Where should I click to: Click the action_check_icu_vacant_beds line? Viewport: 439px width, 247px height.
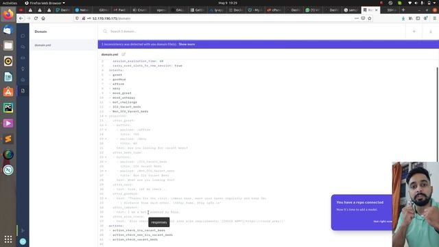(x=139, y=231)
